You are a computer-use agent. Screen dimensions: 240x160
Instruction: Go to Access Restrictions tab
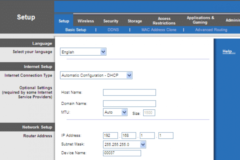pos(164,21)
